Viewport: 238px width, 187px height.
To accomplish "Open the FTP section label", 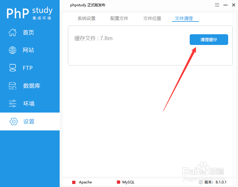I will click(28, 68).
